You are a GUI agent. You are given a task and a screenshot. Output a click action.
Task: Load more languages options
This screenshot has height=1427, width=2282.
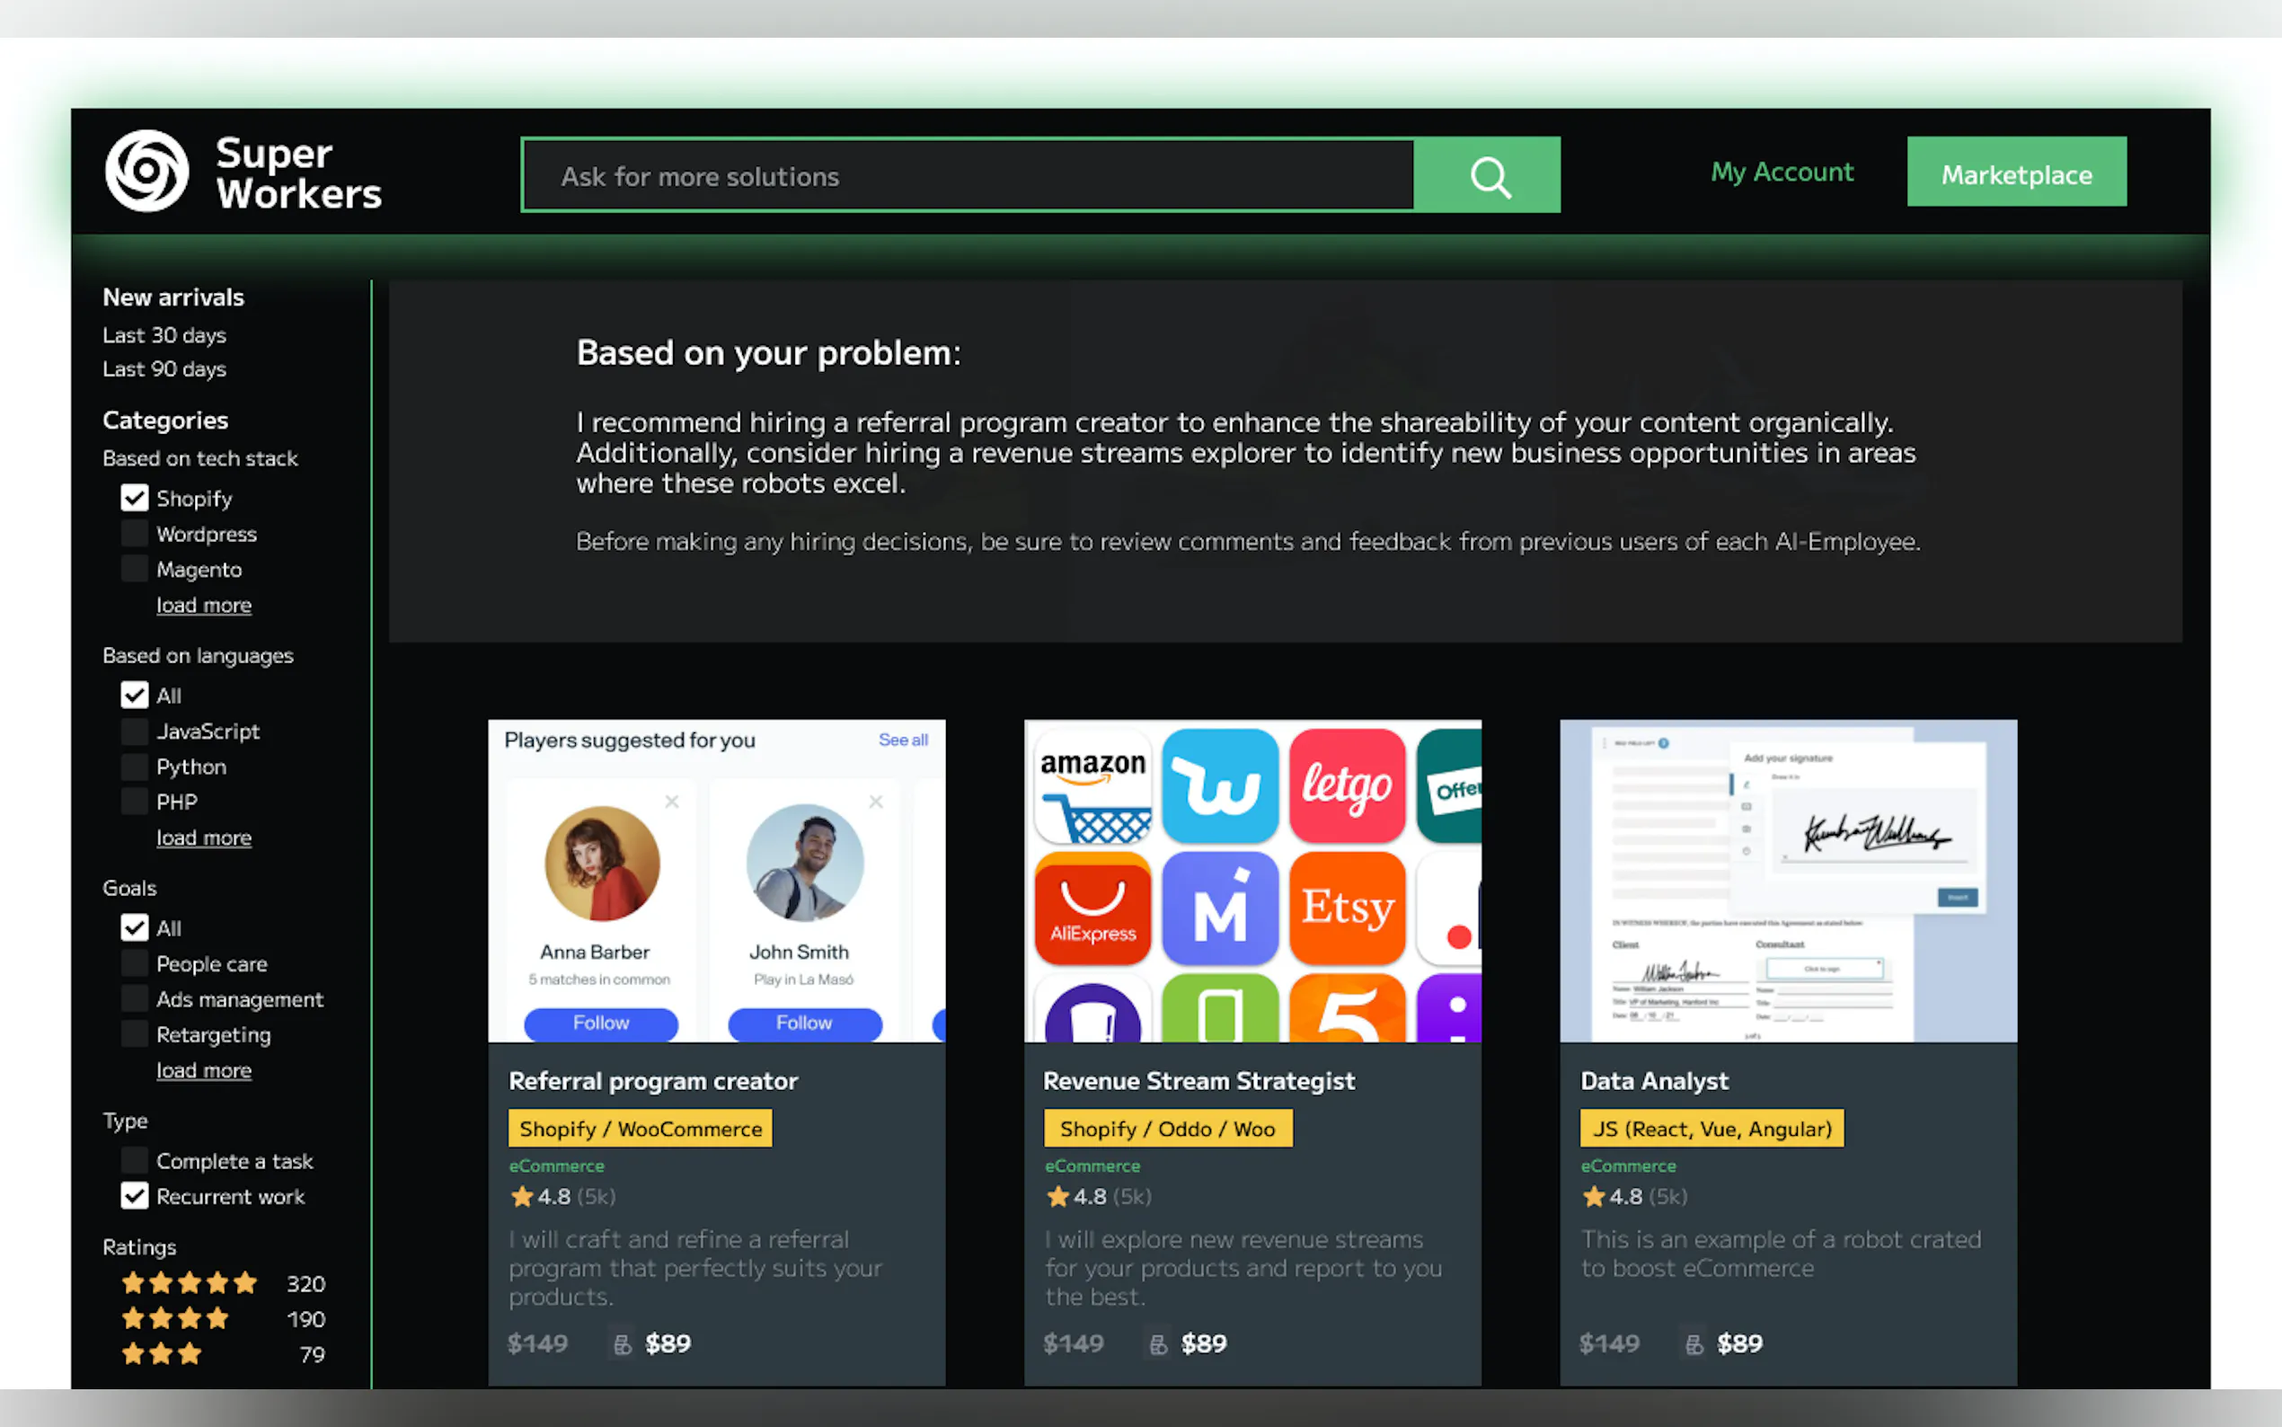coord(204,838)
